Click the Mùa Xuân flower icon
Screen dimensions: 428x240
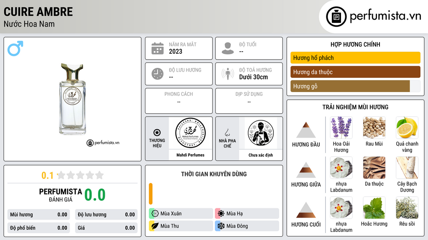click(x=155, y=213)
